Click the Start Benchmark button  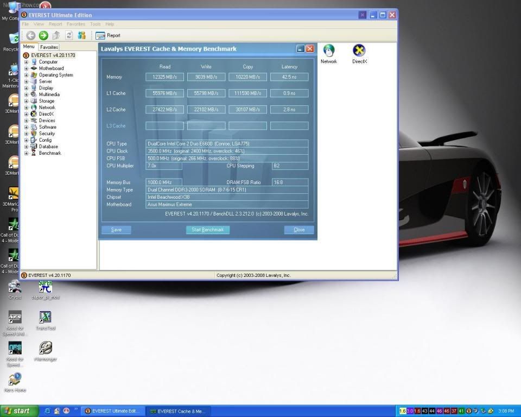(207, 230)
